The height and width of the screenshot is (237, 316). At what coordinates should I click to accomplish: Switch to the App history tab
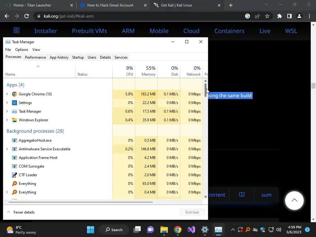(59, 57)
